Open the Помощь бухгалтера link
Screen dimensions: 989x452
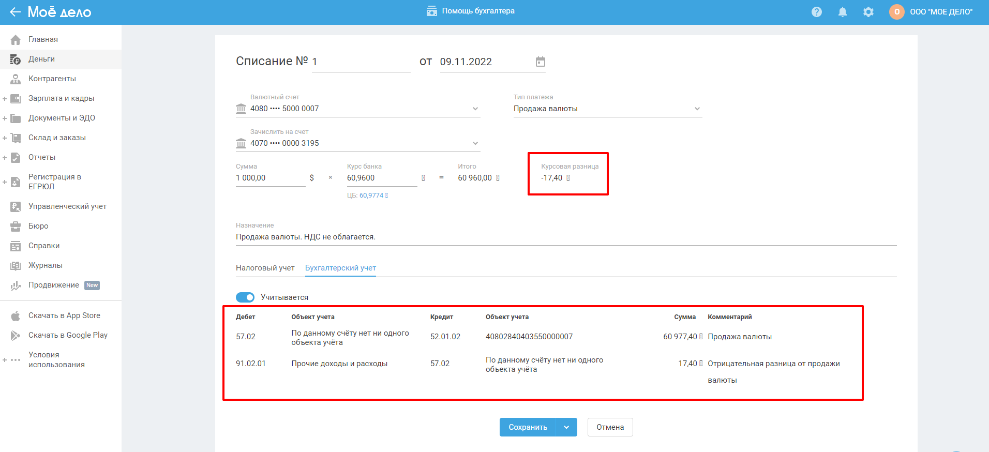pos(478,11)
